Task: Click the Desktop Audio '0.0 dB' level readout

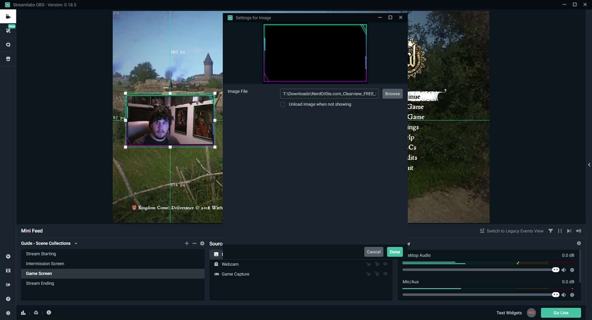Action: point(568,256)
